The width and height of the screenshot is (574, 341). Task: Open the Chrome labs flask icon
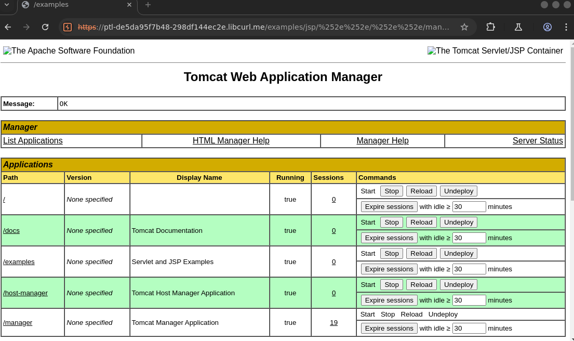[518, 27]
